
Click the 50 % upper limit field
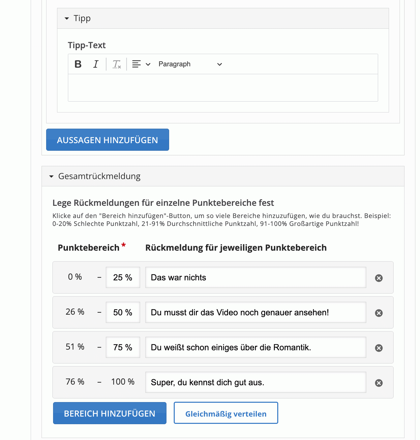(123, 312)
